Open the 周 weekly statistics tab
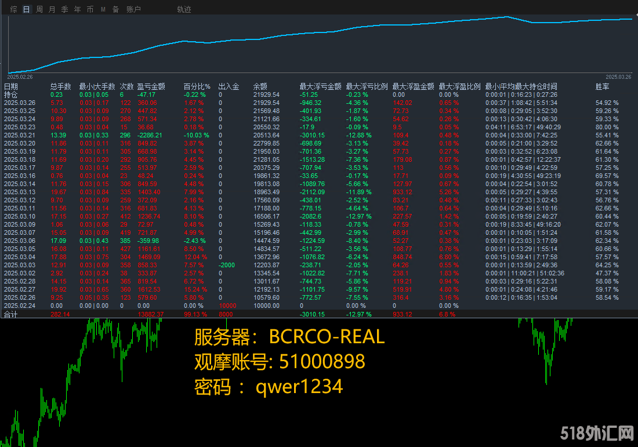The image size is (638, 447). (x=39, y=9)
